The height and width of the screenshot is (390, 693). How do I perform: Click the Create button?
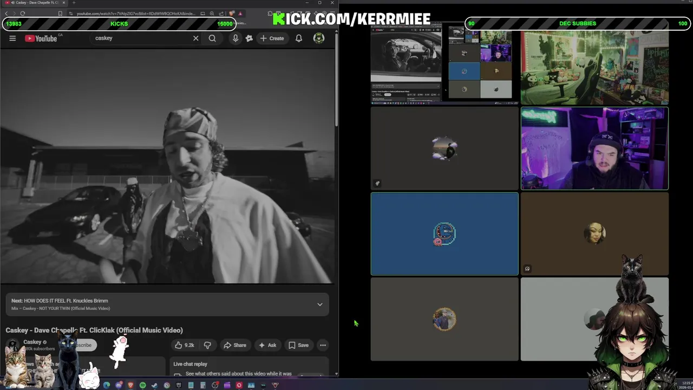click(x=272, y=38)
